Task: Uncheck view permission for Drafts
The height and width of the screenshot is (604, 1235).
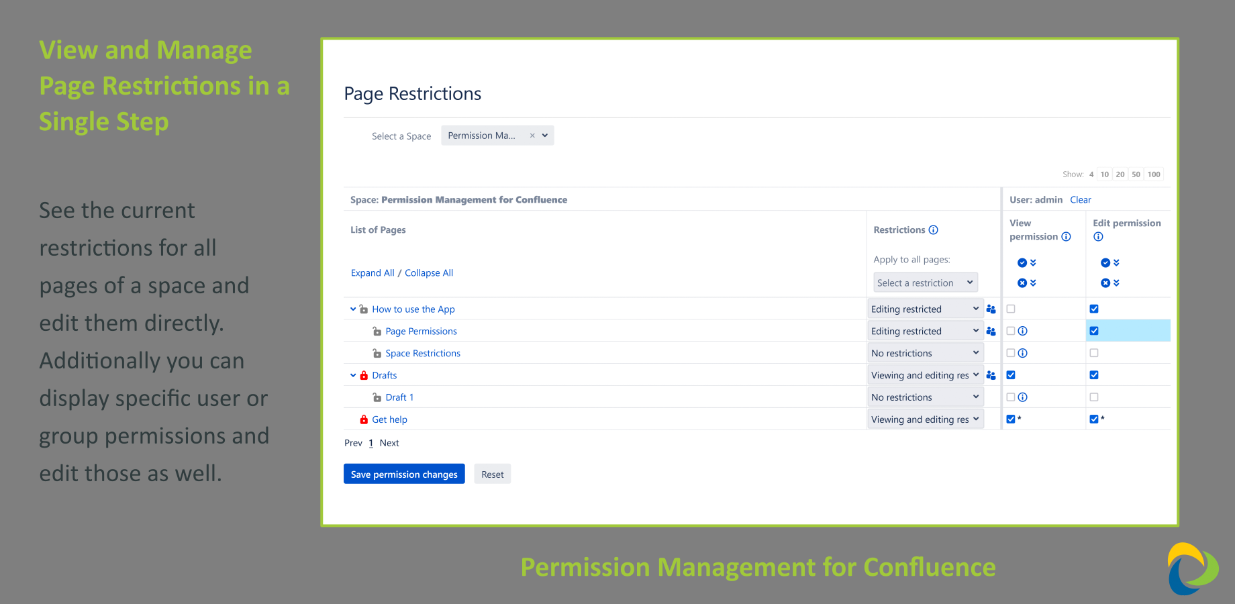Action: [x=1011, y=375]
